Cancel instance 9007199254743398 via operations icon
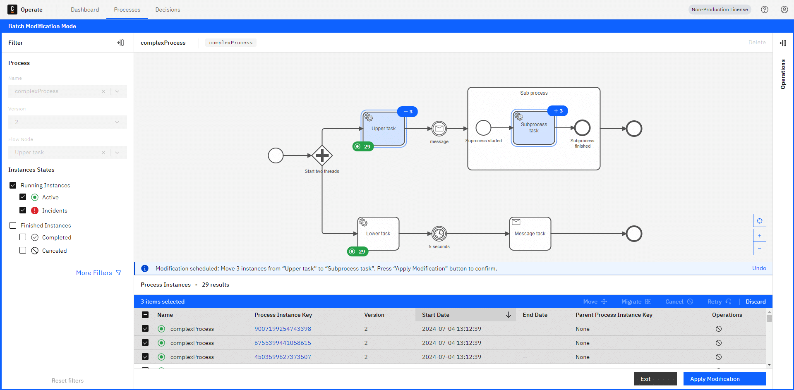This screenshot has width=794, height=390. [x=719, y=329]
